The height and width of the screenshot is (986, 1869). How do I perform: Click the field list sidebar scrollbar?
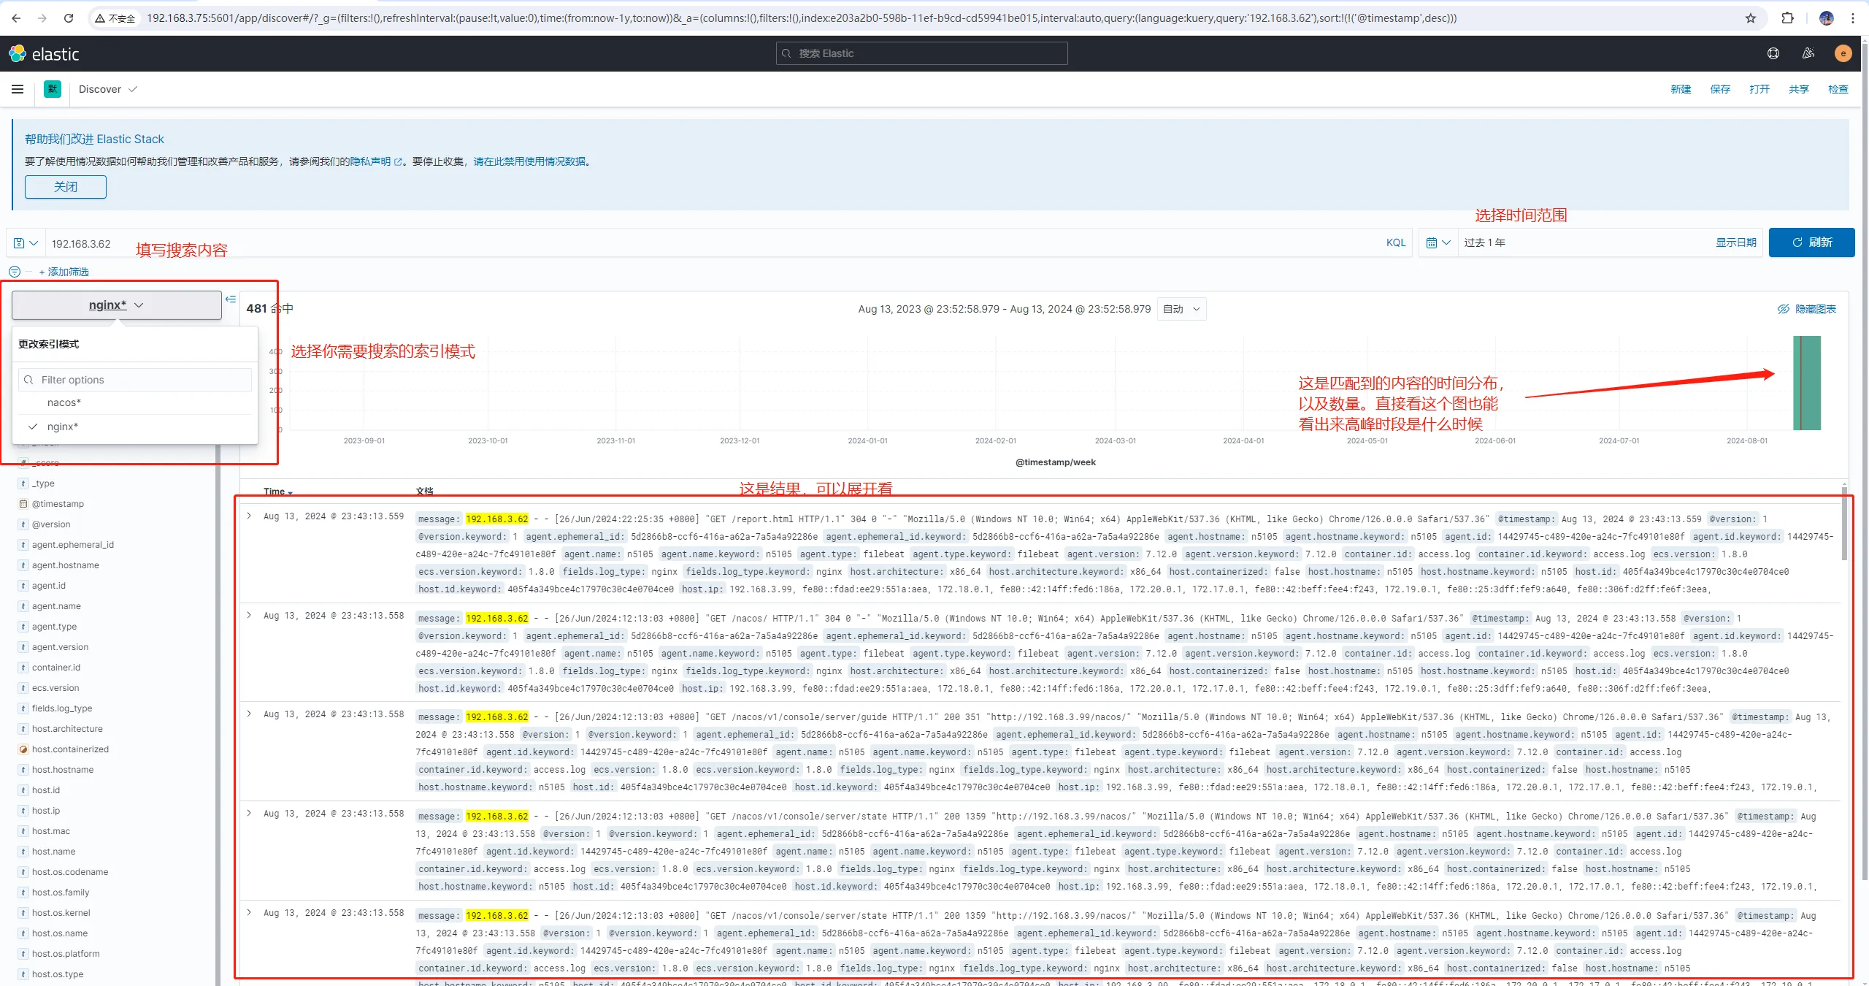(x=218, y=716)
